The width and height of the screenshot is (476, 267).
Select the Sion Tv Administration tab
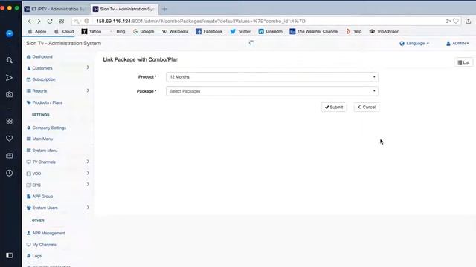(124, 9)
